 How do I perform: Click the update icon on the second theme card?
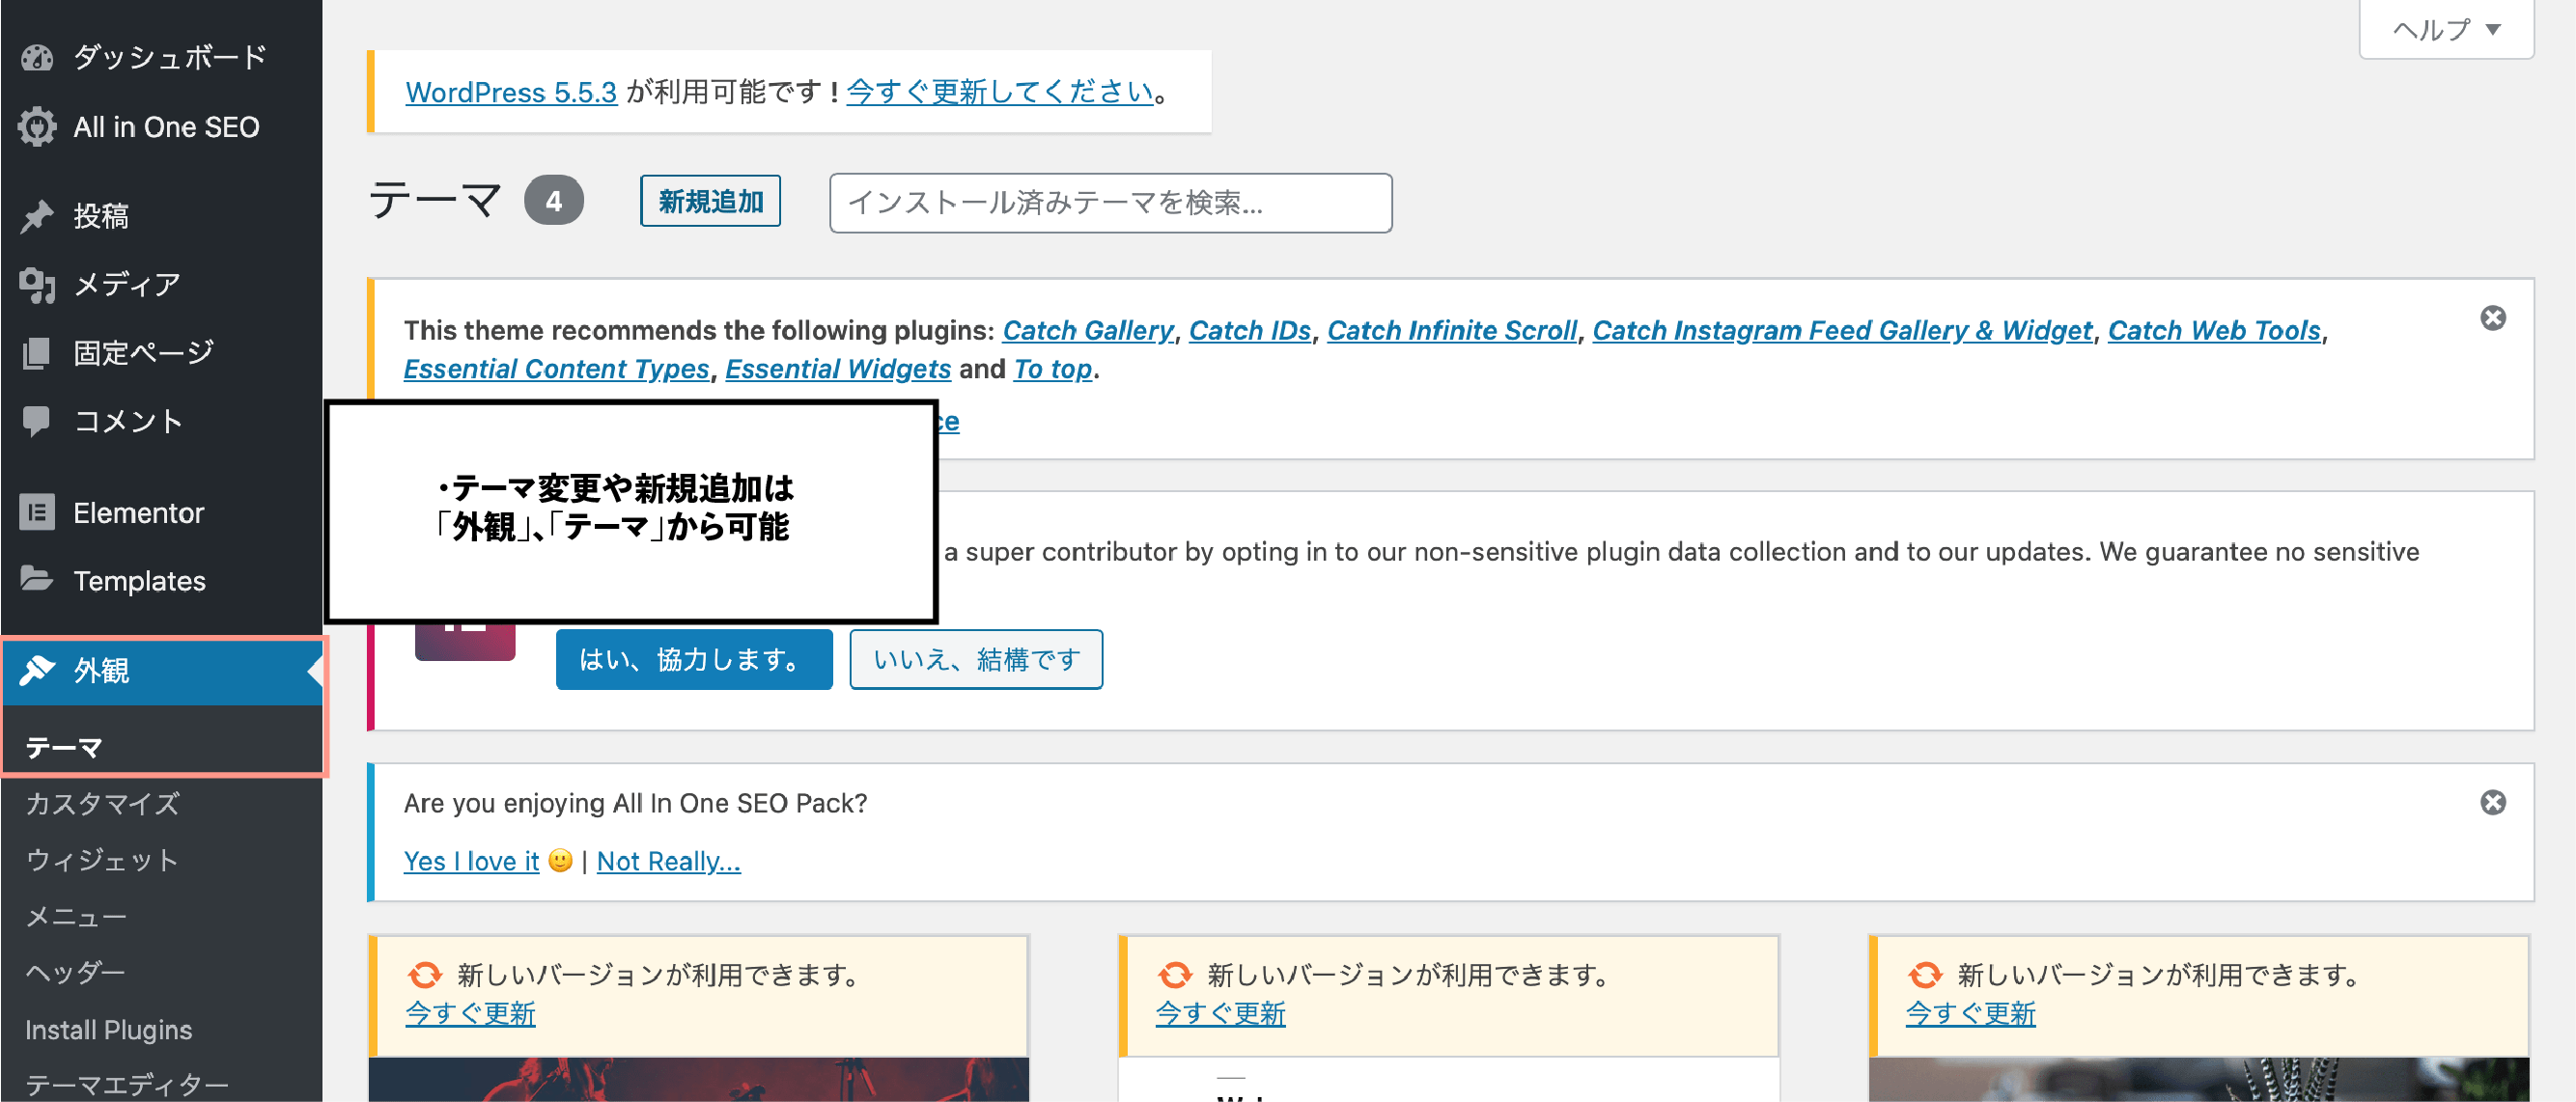click(1175, 974)
